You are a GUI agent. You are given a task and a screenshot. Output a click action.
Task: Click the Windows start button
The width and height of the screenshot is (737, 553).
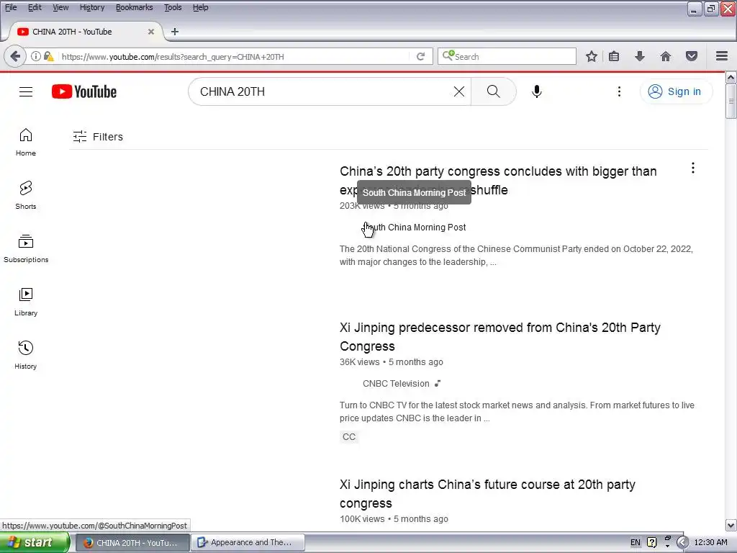coord(35,543)
